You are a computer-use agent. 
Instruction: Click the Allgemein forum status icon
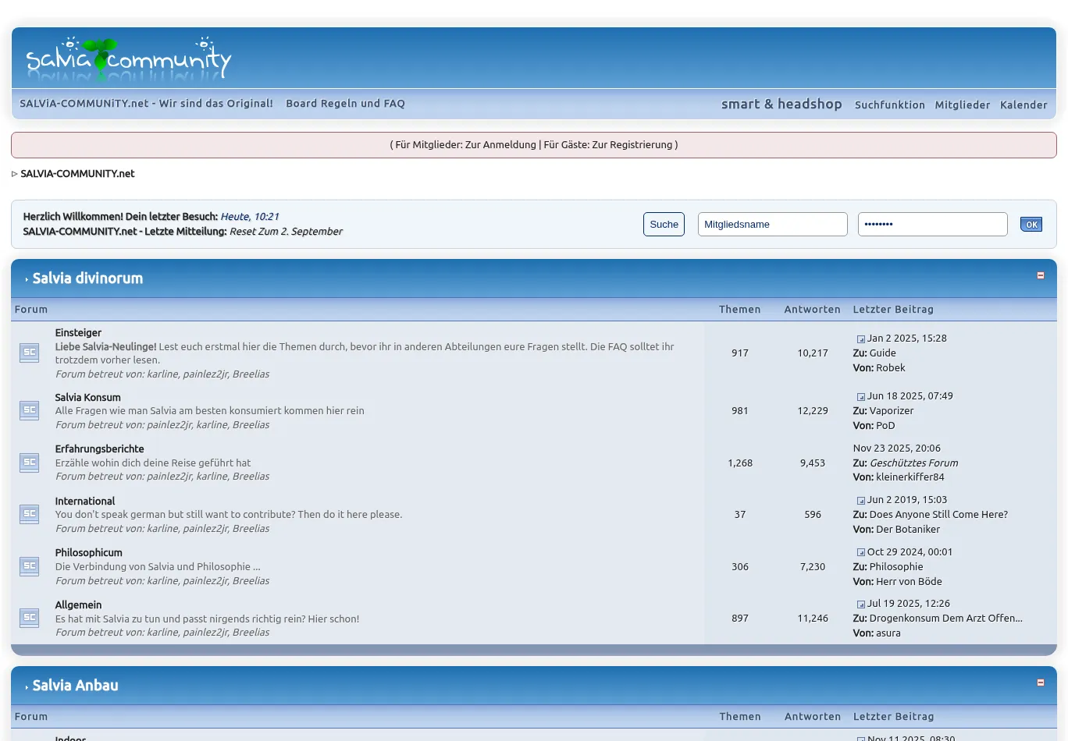(29, 618)
